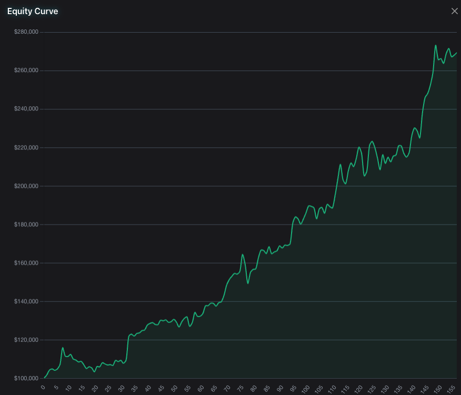The image size is (461, 395).
Task: Click the $260,000 axis label
Action: pyautogui.click(x=26, y=70)
